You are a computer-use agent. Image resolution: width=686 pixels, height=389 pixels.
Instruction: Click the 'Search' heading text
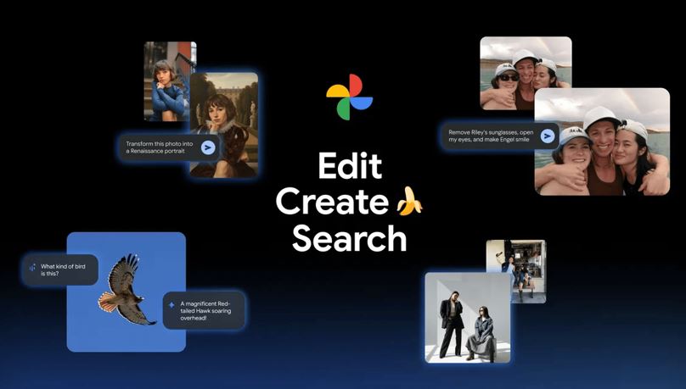point(350,238)
